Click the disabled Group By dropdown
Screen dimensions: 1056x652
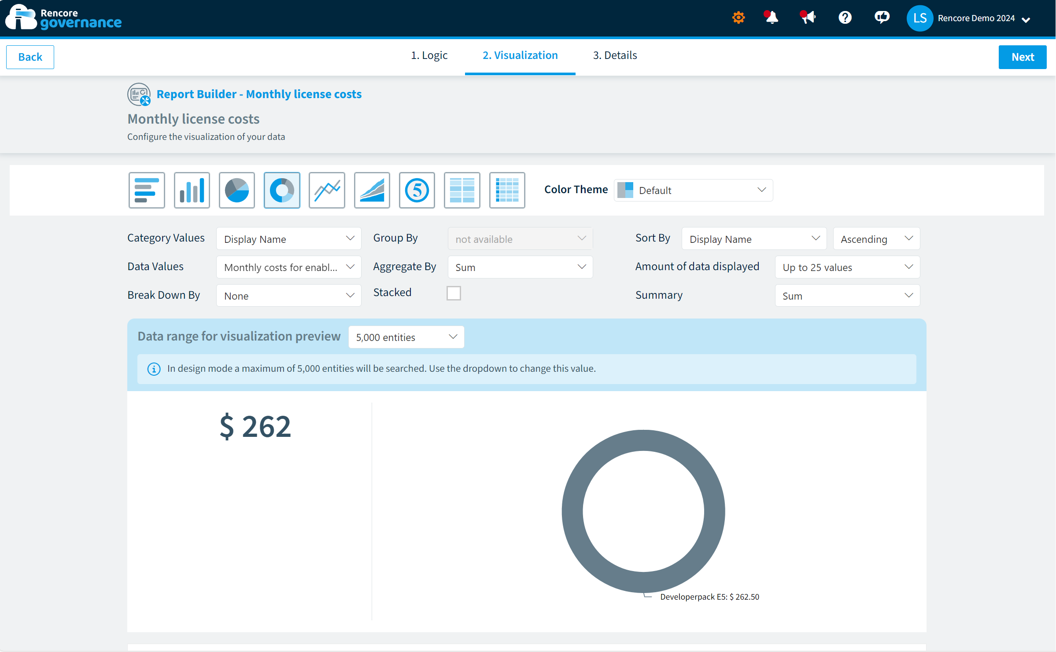520,238
